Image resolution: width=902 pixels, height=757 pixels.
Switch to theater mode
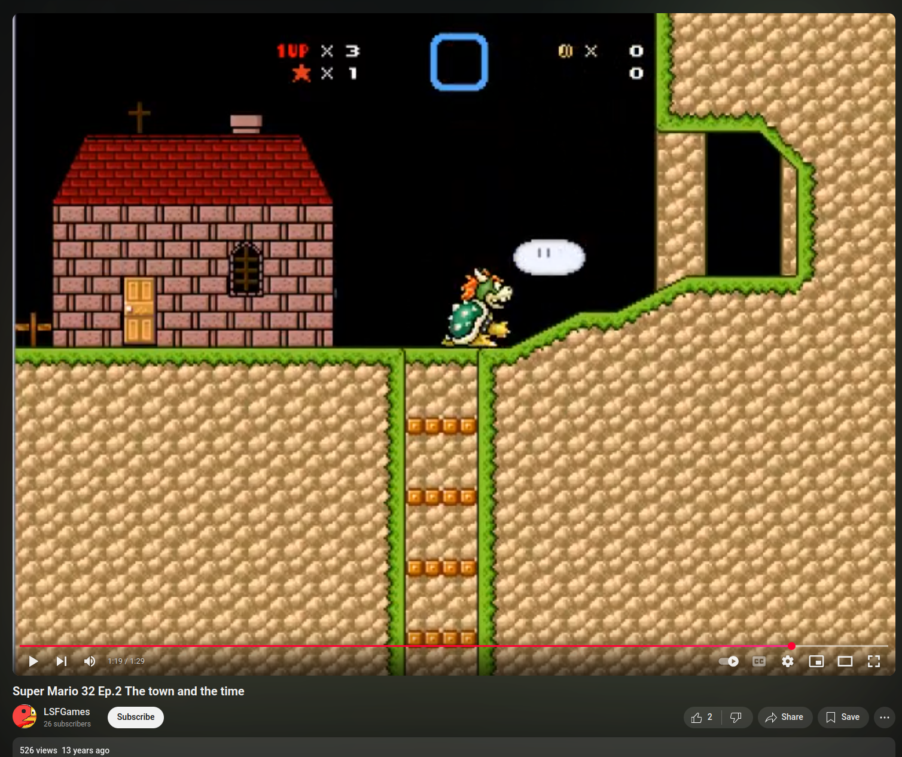click(x=845, y=661)
